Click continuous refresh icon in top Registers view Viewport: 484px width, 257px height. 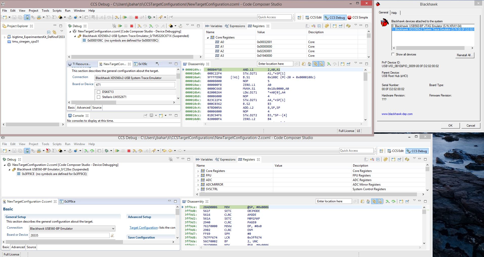[348, 26]
